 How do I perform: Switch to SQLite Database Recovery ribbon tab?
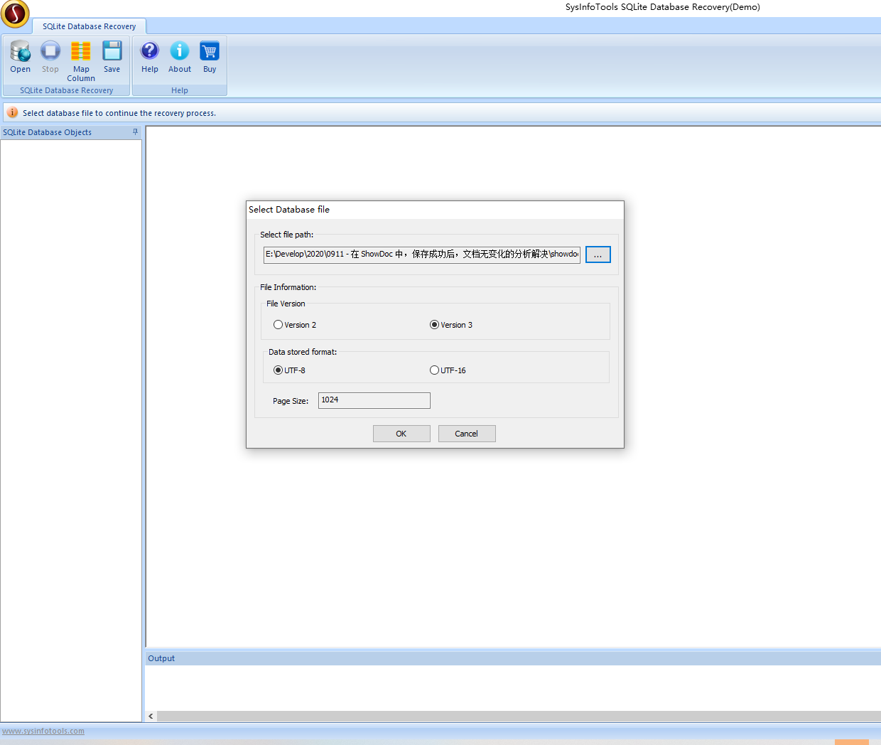pos(89,26)
